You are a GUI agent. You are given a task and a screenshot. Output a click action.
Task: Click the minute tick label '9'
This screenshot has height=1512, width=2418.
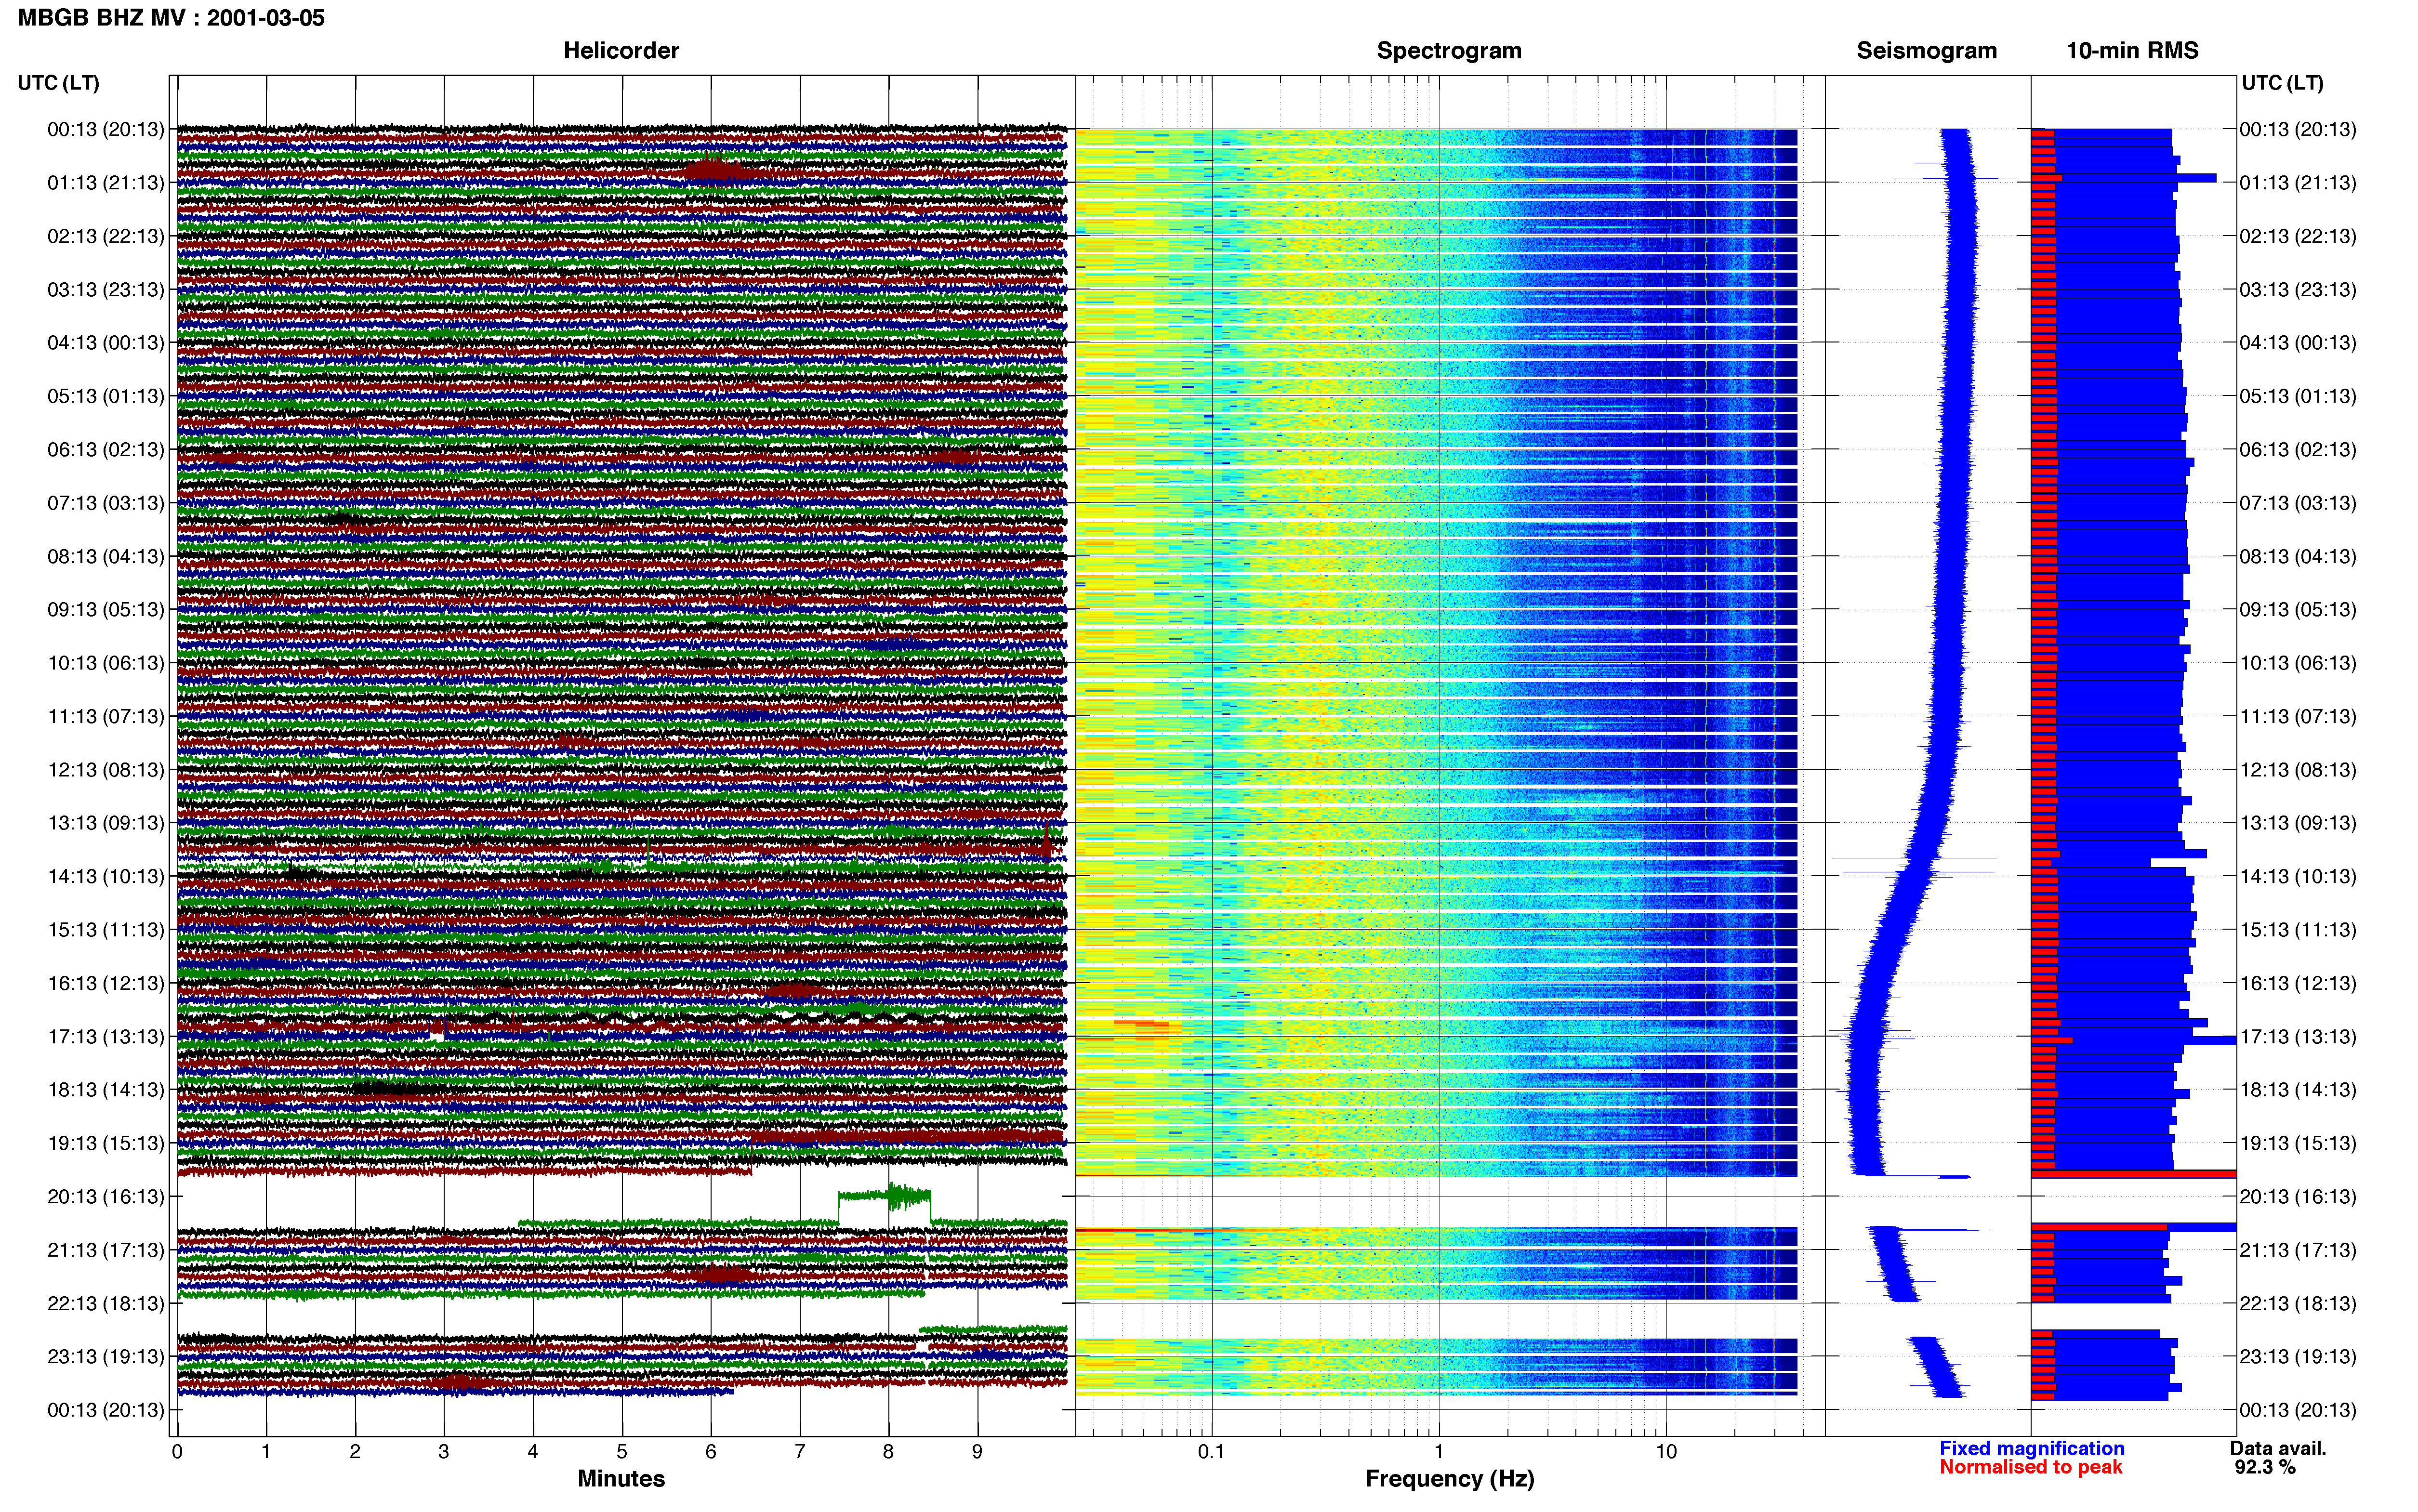[x=977, y=1452]
